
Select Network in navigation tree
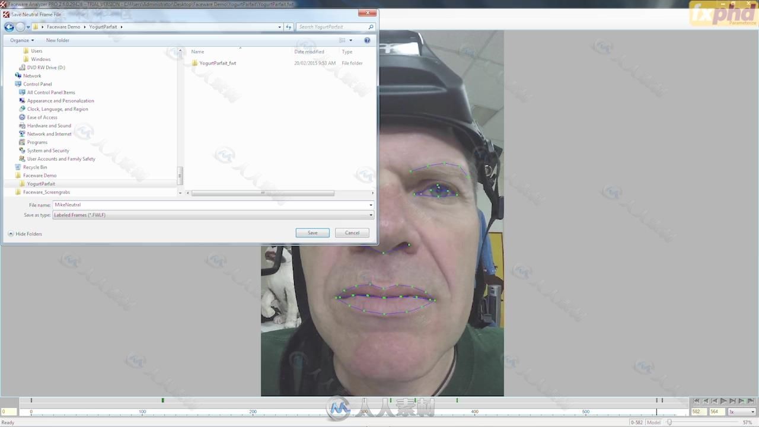pos(32,76)
